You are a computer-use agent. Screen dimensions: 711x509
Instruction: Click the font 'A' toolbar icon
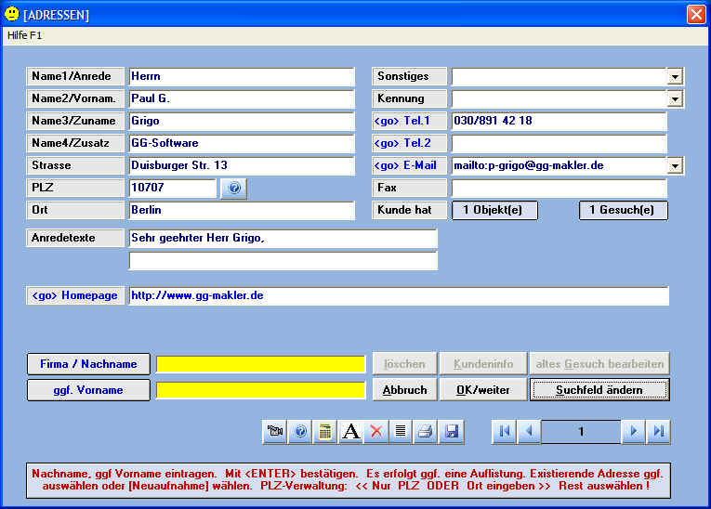350,431
